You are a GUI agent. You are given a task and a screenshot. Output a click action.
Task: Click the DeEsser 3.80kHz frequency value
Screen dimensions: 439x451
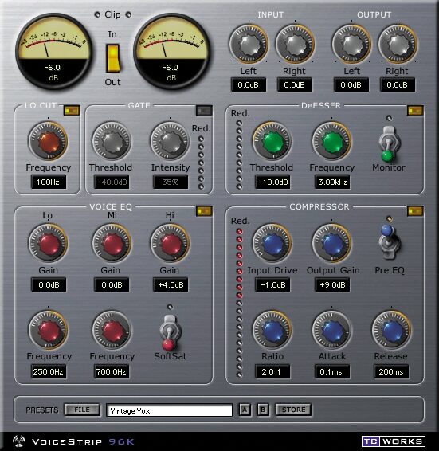point(332,182)
